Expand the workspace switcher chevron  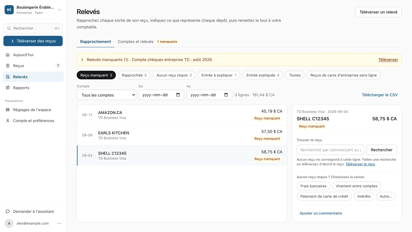(x=59, y=10)
